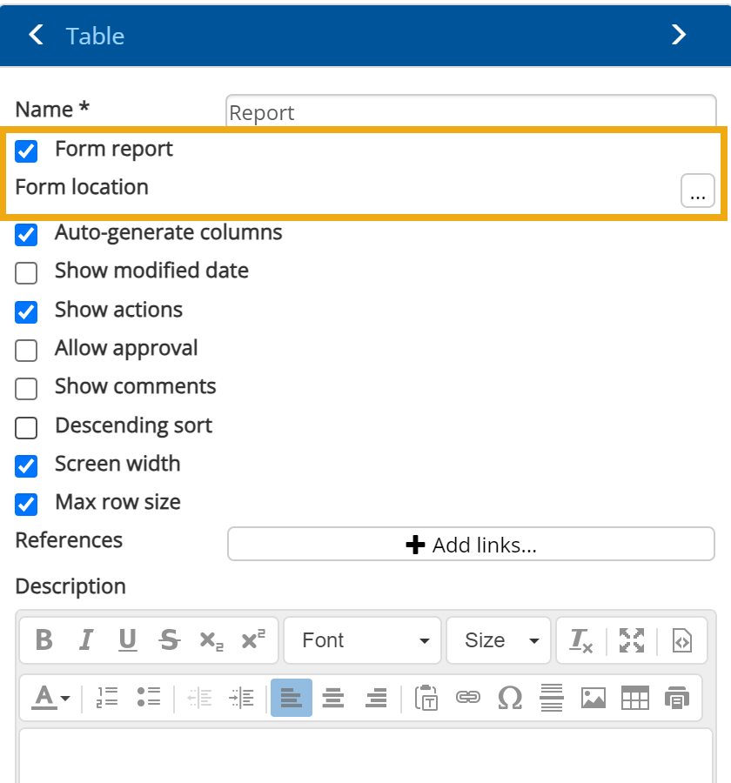This screenshot has width=731, height=783.
Task: Open the Font dropdown
Action: 362,639
